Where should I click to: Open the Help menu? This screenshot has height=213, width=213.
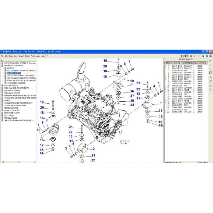43,56
